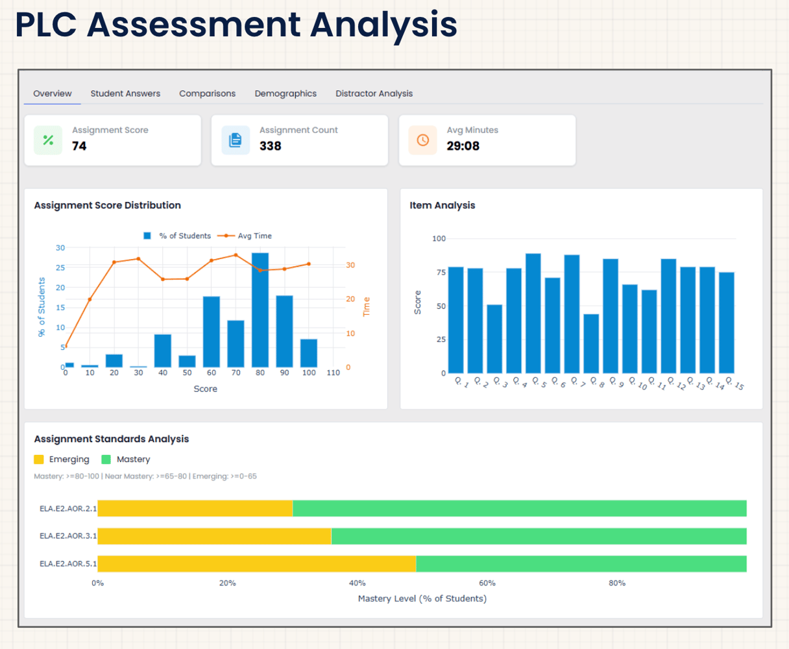Click the orange clock Avg Minutes icon
789x649 pixels.
click(423, 140)
